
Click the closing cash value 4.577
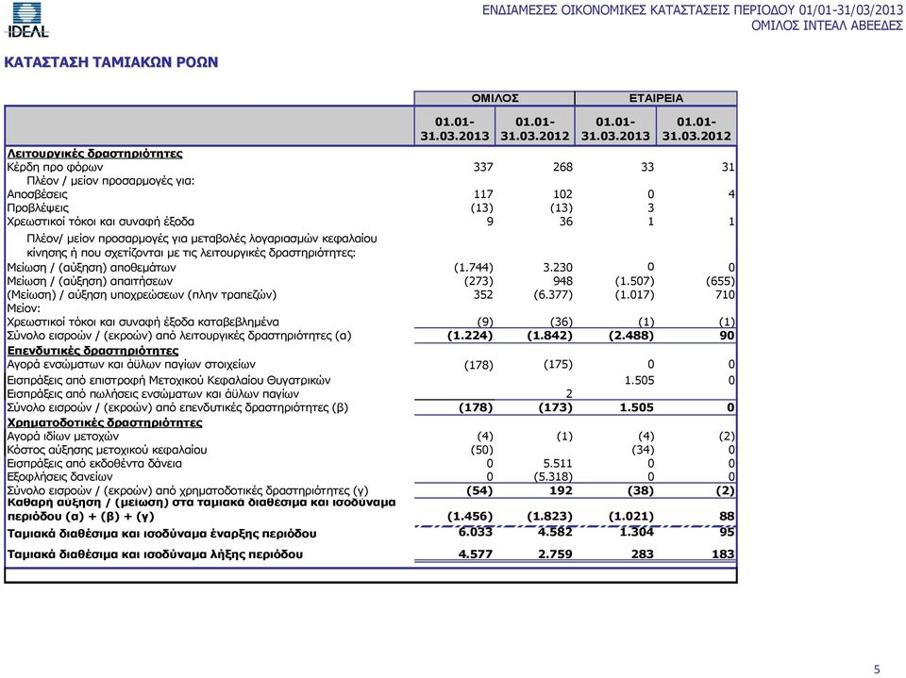tap(476, 554)
